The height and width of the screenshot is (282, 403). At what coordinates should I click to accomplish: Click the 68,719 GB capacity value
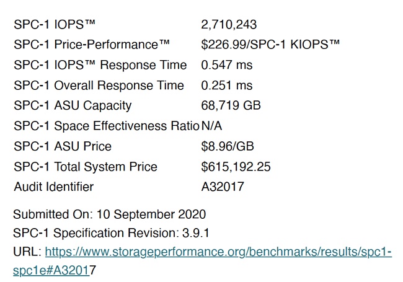[x=231, y=105]
